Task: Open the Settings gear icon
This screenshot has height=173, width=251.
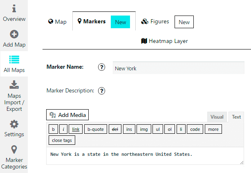Action: (x=14, y=124)
